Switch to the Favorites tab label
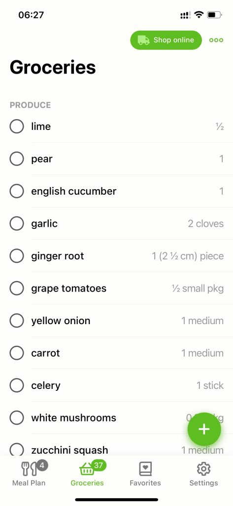The height and width of the screenshot is (506, 233). click(145, 483)
